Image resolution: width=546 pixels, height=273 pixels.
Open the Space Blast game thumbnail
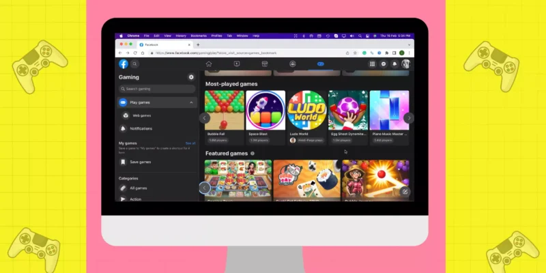[x=265, y=111]
